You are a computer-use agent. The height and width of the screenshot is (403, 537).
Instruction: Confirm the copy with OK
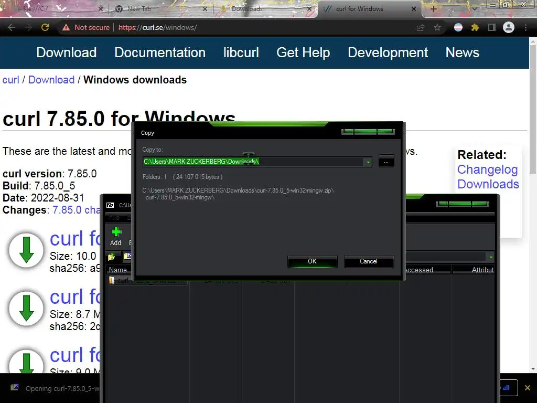point(313,261)
